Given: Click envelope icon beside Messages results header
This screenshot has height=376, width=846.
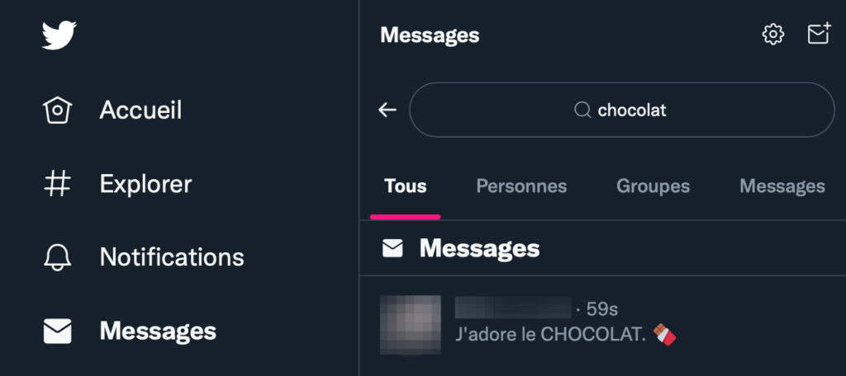Looking at the screenshot, I should coord(392,248).
